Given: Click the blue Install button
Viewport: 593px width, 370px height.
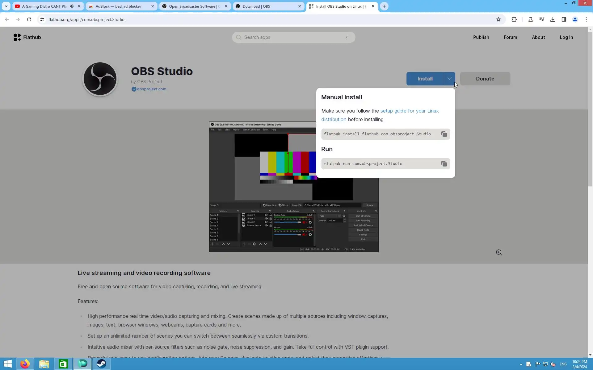Looking at the screenshot, I should [x=425, y=79].
